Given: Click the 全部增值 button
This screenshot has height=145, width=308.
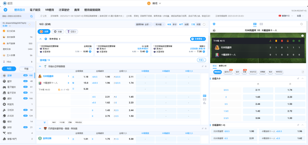Looking at the screenshot, I should [x=198, y=39].
